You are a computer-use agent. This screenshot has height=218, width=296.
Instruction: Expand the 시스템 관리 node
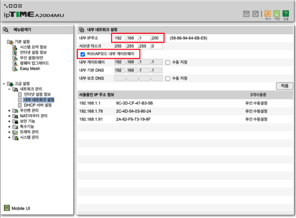click(x=9, y=138)
